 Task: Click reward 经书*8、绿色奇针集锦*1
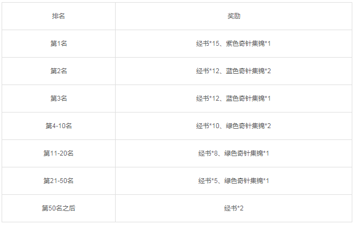tap(233, 153)
